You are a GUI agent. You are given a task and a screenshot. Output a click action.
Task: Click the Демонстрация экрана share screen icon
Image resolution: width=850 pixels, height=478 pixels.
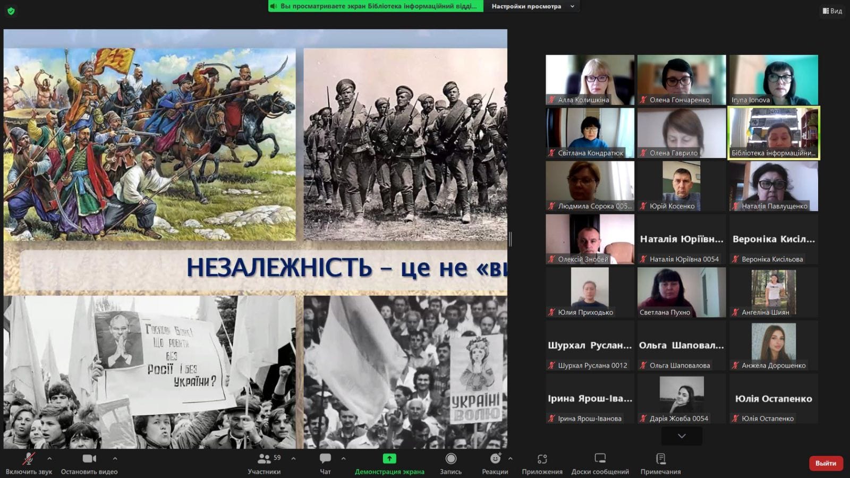(389, 458)
